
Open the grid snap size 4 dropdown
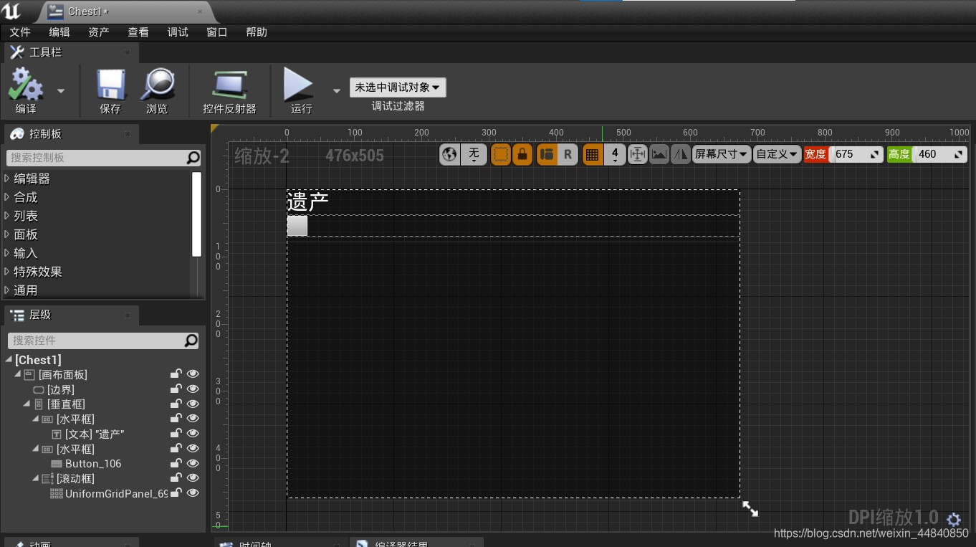pos(615,154)
